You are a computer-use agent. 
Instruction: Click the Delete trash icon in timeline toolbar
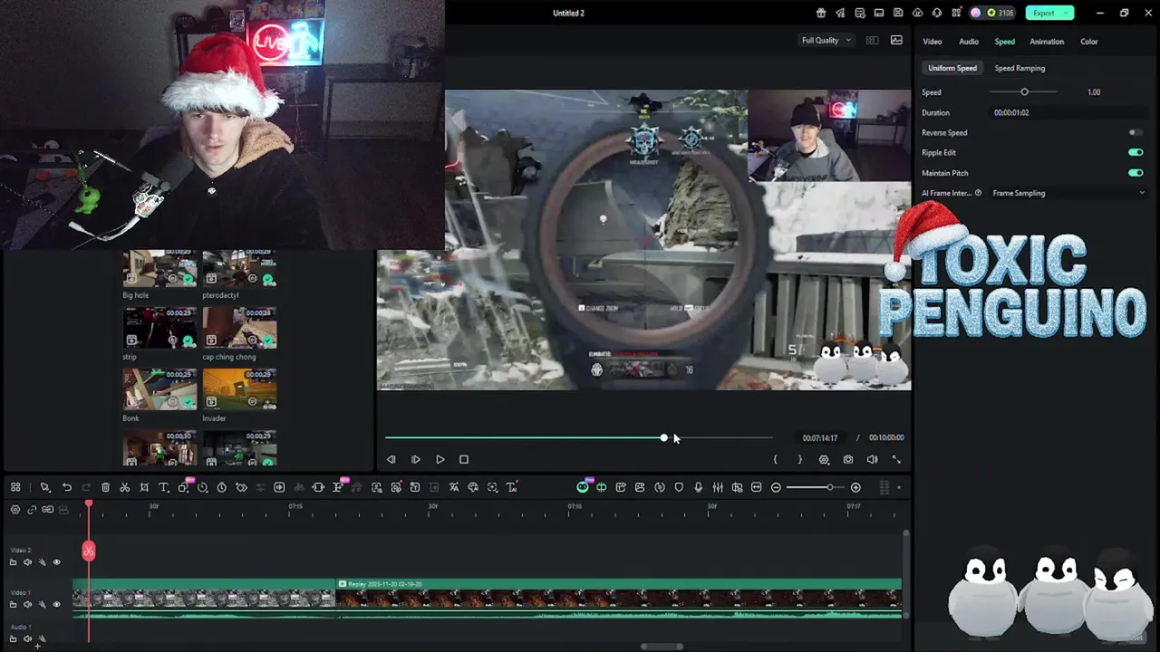point(105,487)
